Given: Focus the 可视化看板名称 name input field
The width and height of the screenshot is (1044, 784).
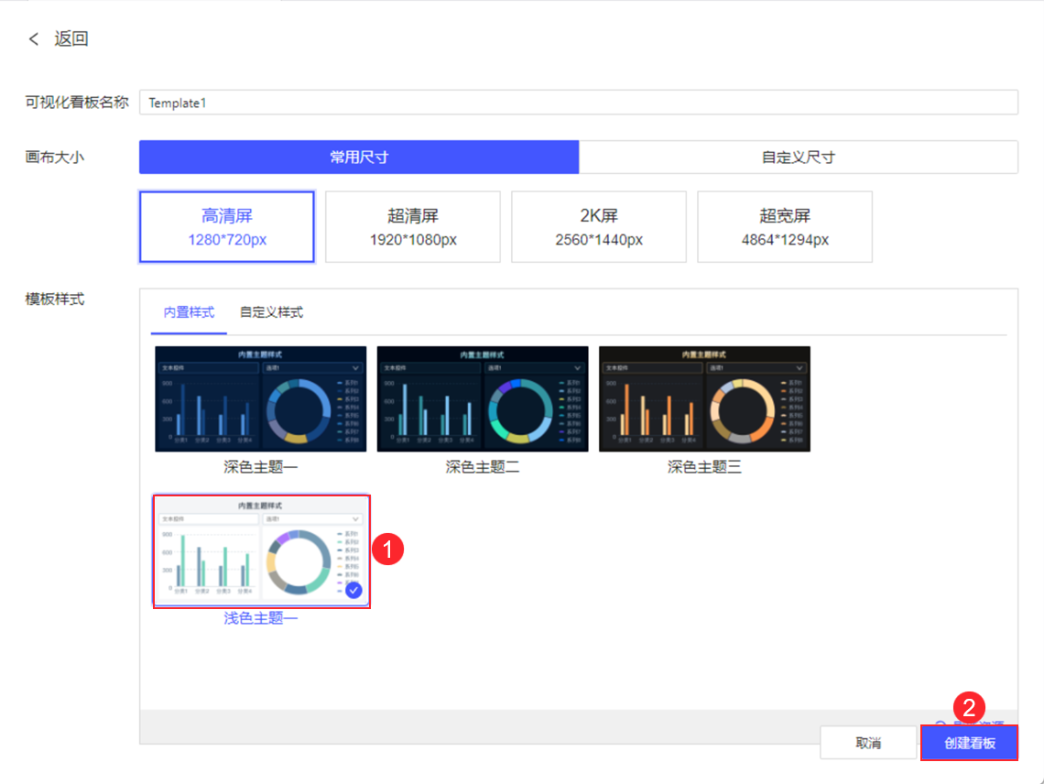Looking at the screenshot, I should (579, 103).
